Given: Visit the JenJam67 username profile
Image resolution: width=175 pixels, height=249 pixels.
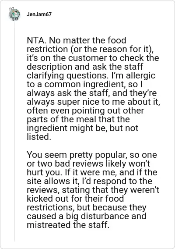Looking at the screenshot, I should pyautogui.click(x=39, y=14).
